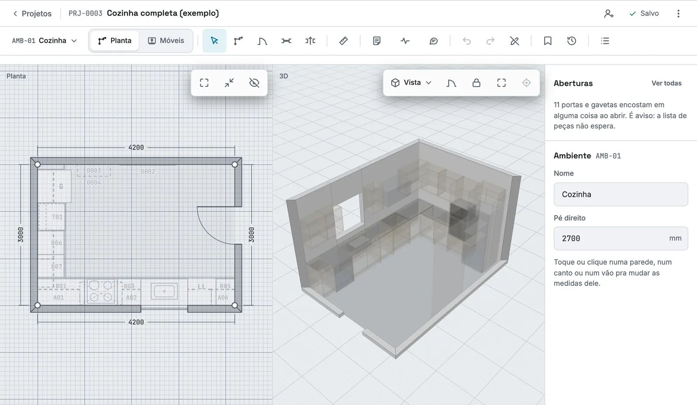
Task: Click the Salvo status indicator
Action: (644, 13)
